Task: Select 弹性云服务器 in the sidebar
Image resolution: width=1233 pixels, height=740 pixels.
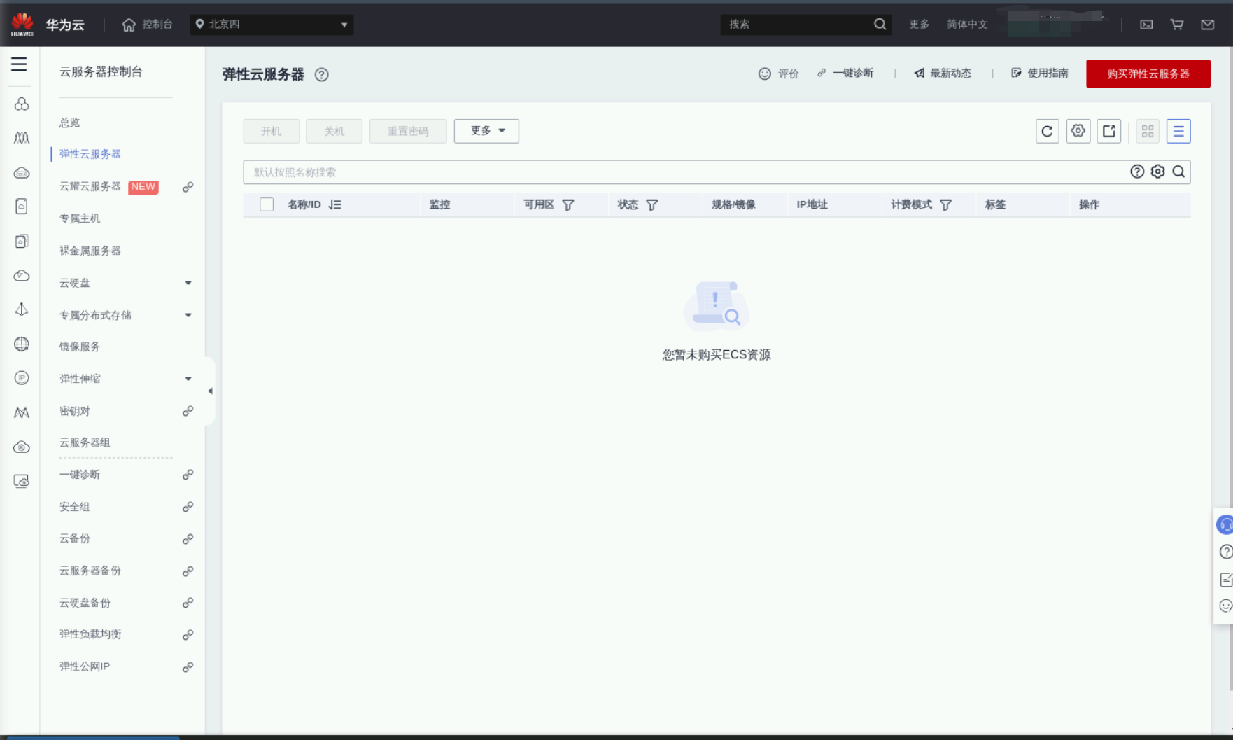Action: pos(90,154)
